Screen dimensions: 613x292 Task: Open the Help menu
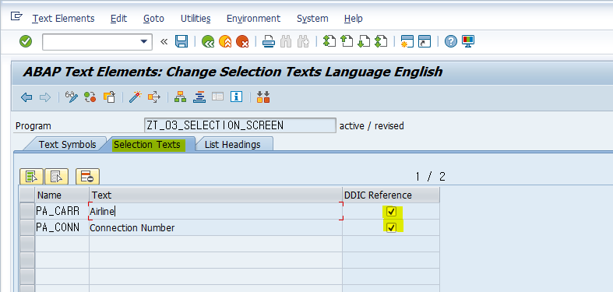(354, 19)
